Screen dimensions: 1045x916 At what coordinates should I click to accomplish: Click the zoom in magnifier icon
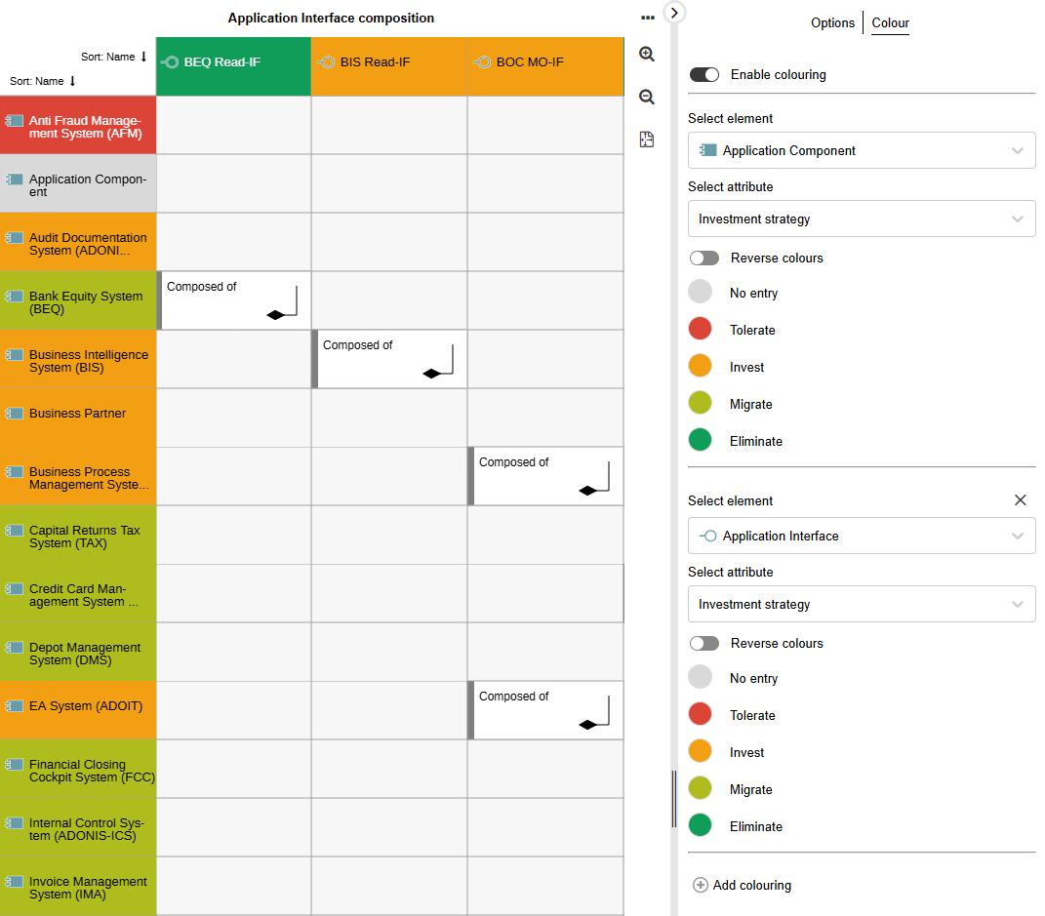coord(646,54)
